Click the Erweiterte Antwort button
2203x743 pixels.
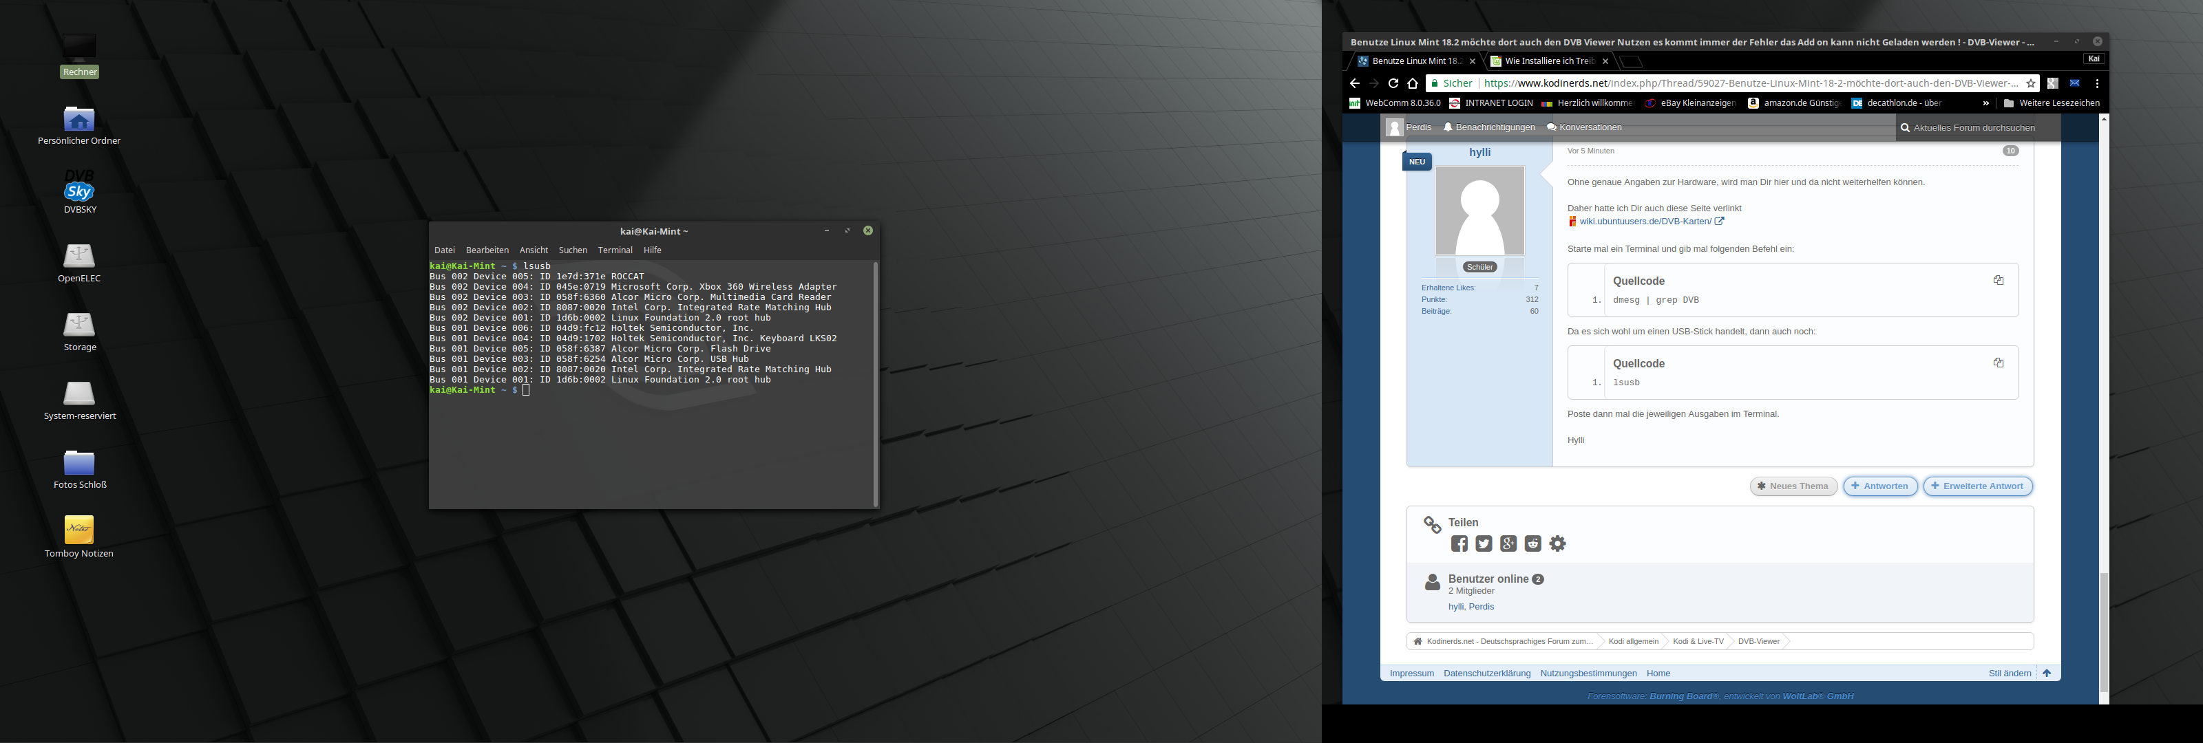click(x=1977, y=486)
